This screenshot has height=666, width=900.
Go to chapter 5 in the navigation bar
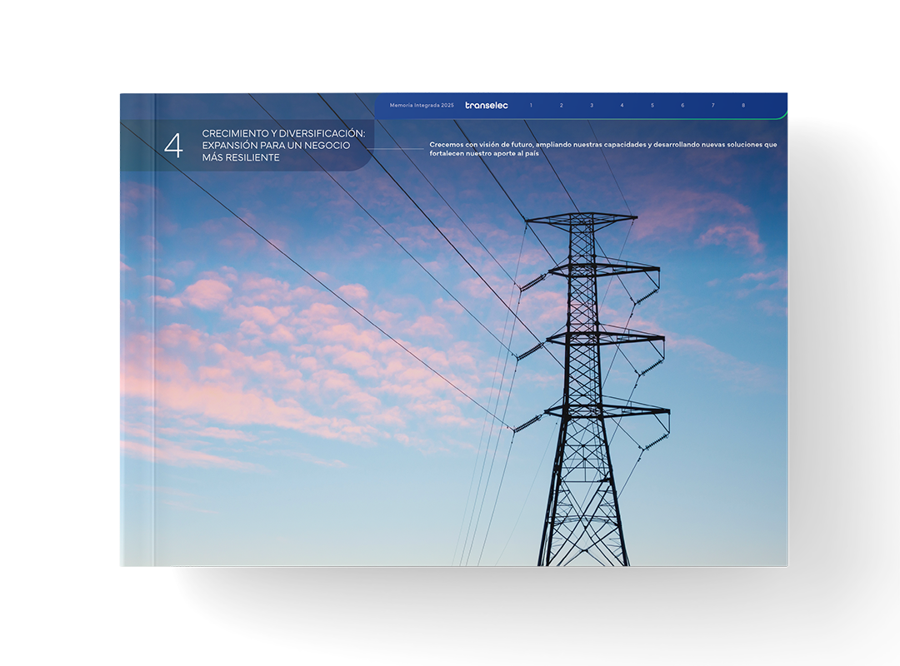pos(652,106)
